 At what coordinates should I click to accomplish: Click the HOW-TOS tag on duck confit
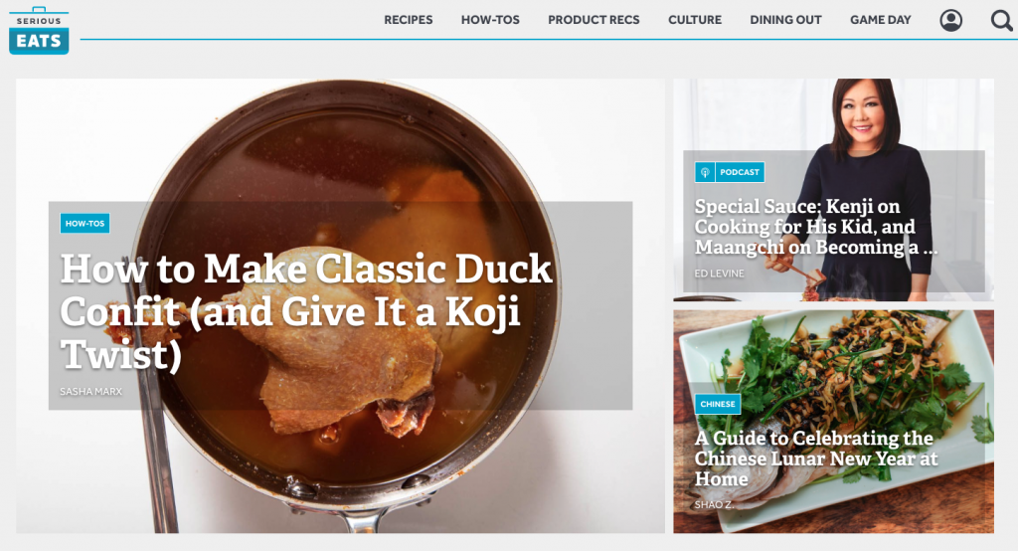point(85,223)
